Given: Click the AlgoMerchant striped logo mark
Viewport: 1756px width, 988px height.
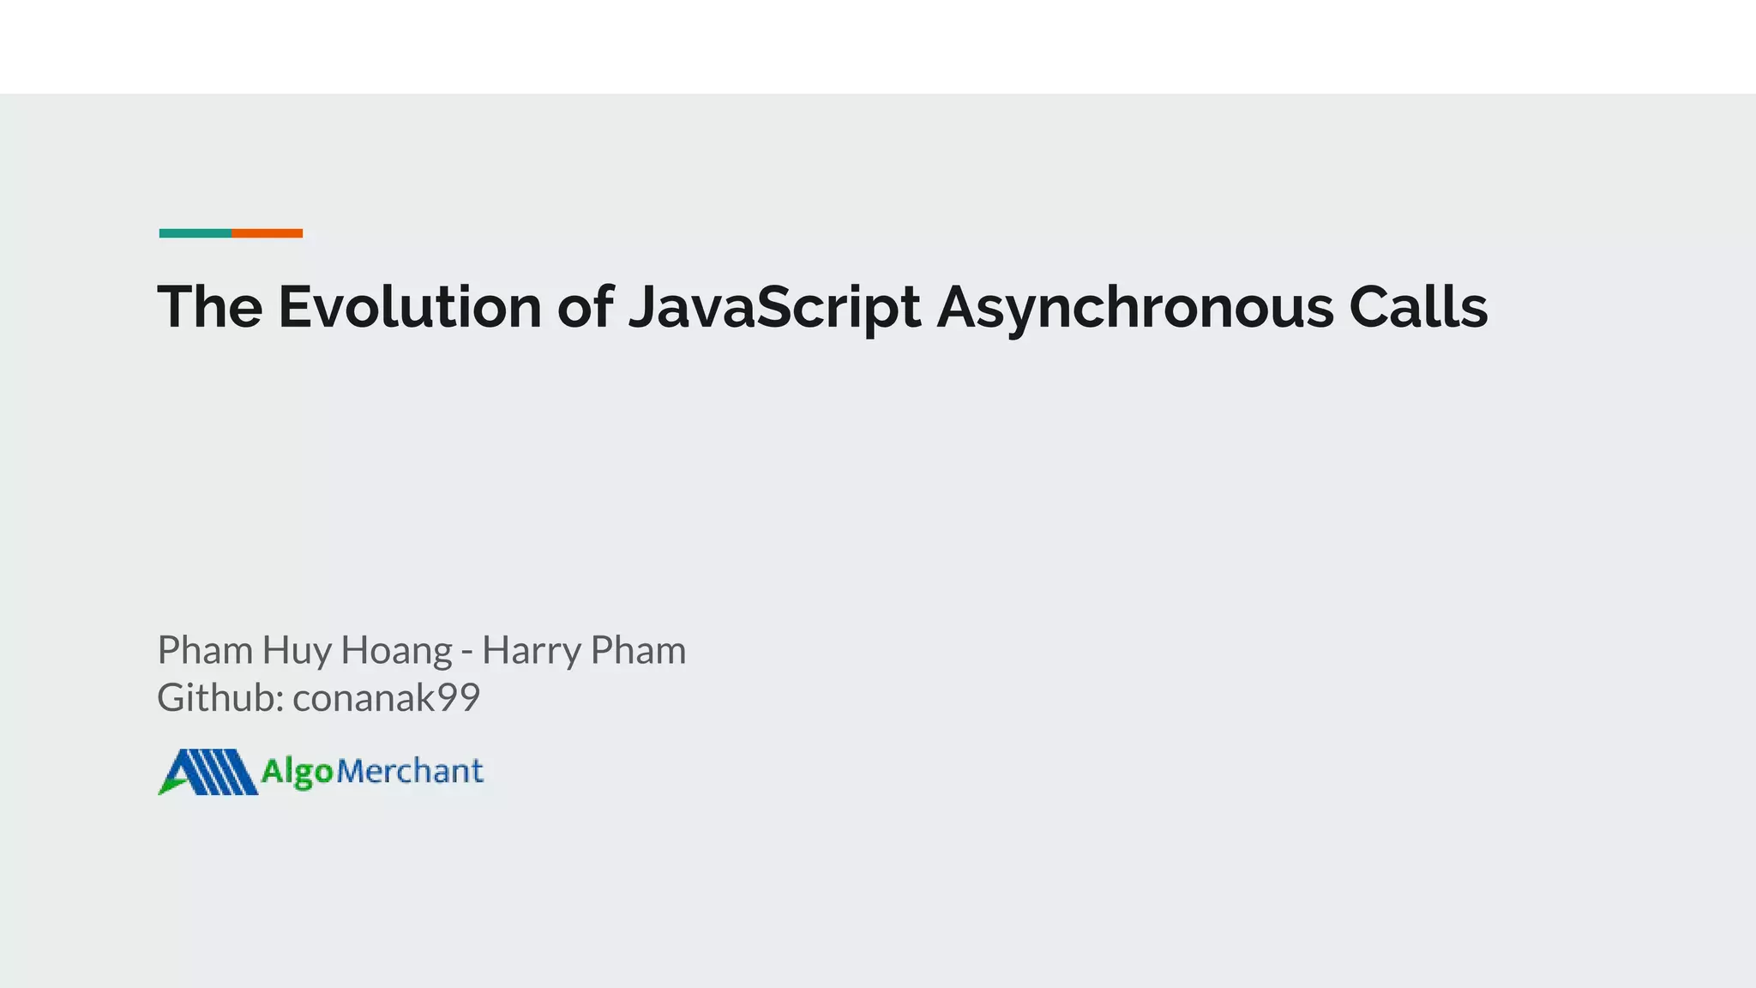Looking at the screenshot, I should (x=208, y=772).
